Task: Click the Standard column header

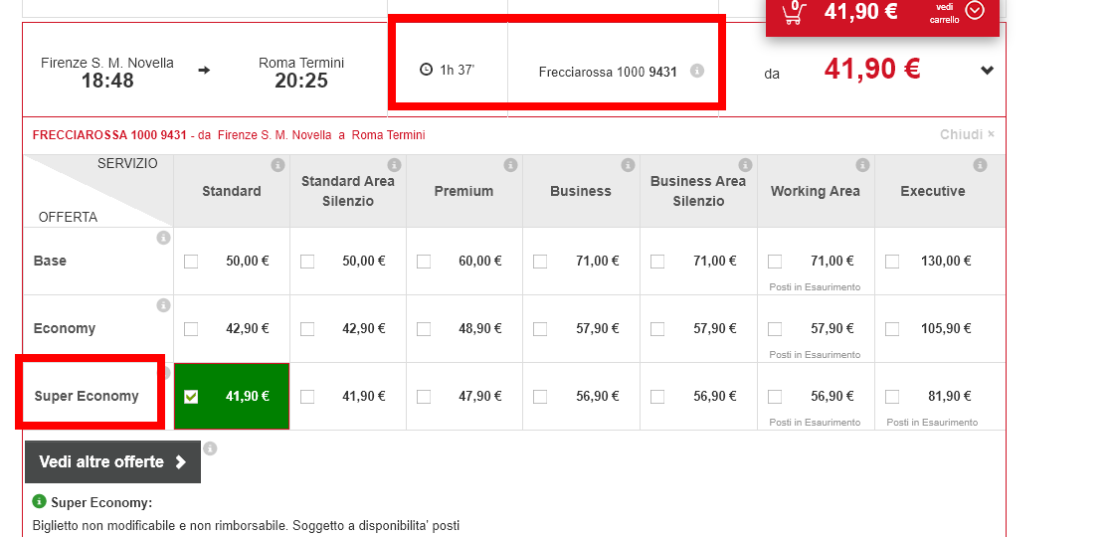Action: click(x=232, y=191)
